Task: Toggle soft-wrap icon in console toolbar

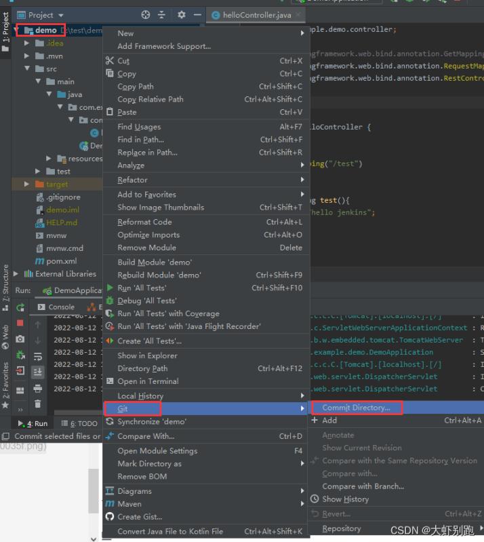Action: (38, 356)
